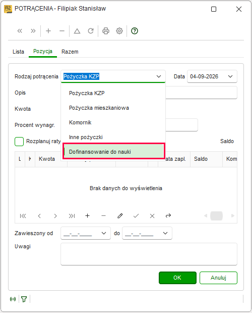Click the Opis input field
Viewport: 252px width, 313px height.
(201, 93)
